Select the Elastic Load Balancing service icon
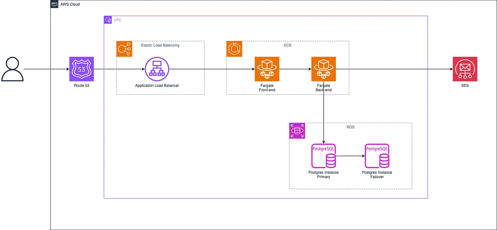 tap(124, 49)
